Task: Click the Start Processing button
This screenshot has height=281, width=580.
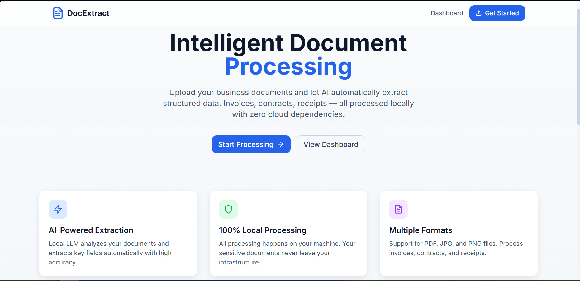Action: click(251, 144)
